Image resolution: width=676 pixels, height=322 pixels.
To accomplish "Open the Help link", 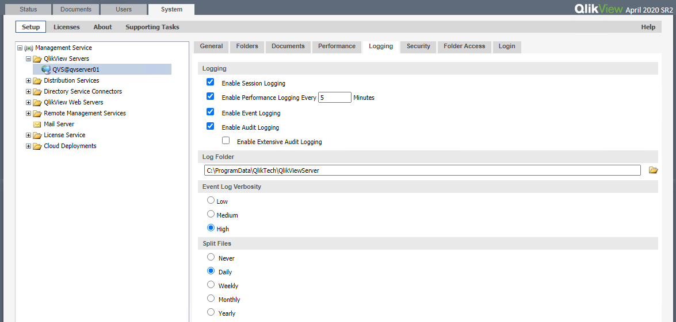I will pos(648,27).
